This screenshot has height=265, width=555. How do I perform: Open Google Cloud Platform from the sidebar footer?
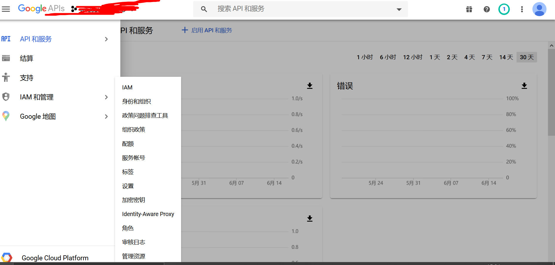pos(55,258)
